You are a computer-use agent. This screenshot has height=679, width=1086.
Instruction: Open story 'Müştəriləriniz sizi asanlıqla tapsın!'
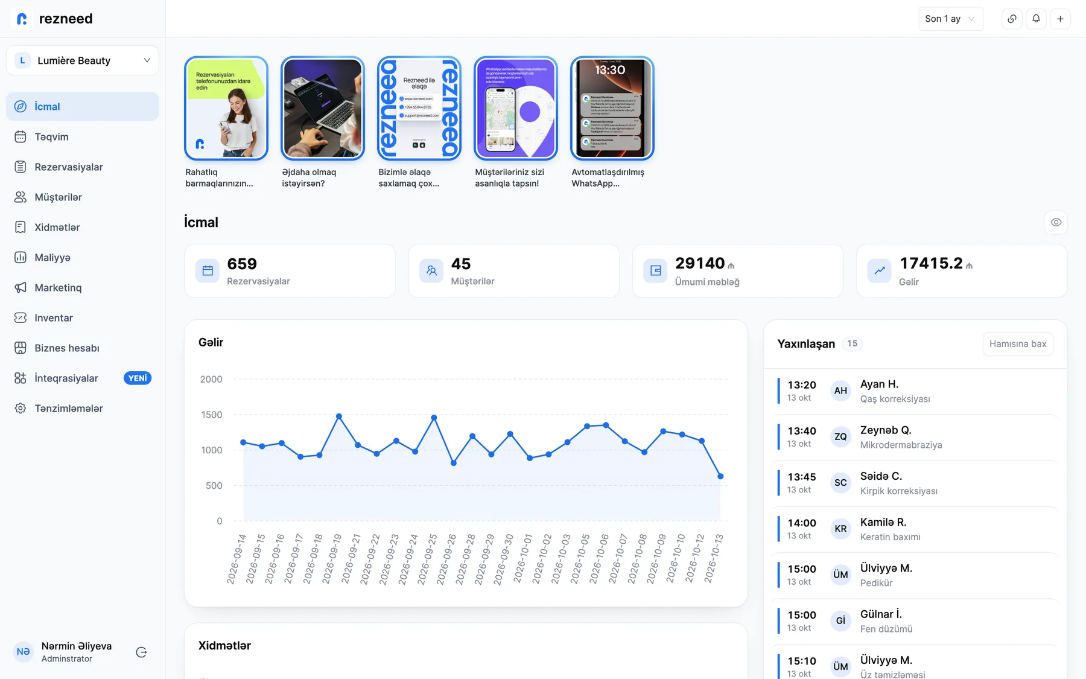pos(516,109)
